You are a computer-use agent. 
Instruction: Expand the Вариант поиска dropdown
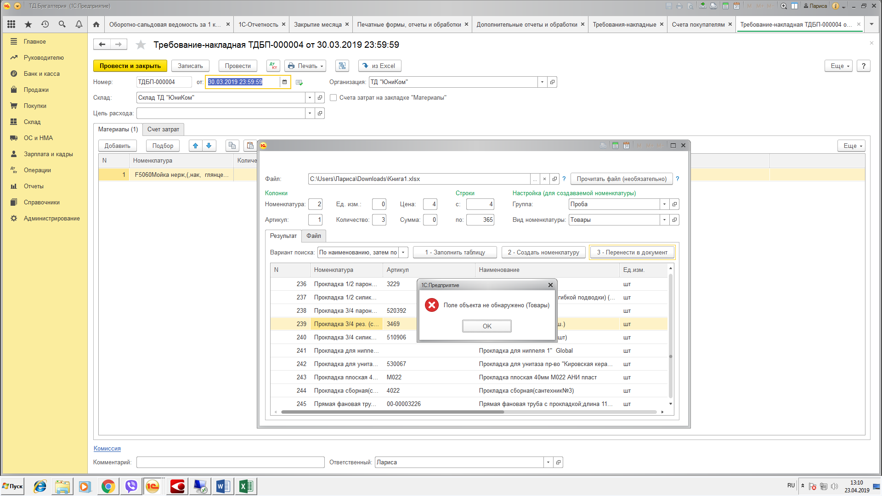[403, 253]
